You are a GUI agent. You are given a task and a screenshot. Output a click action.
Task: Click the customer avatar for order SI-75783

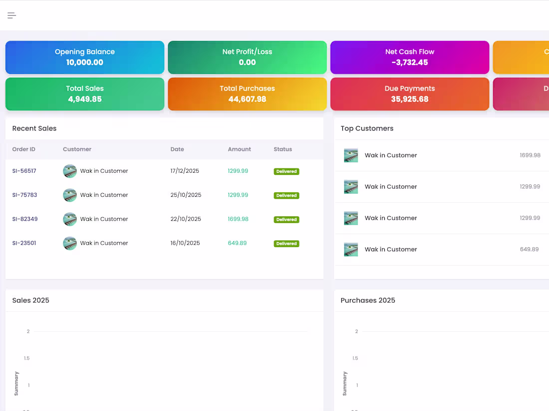pos(69,195)
